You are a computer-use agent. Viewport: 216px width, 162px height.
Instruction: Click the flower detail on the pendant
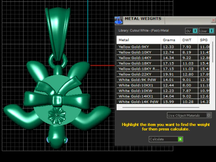point(57,116)
